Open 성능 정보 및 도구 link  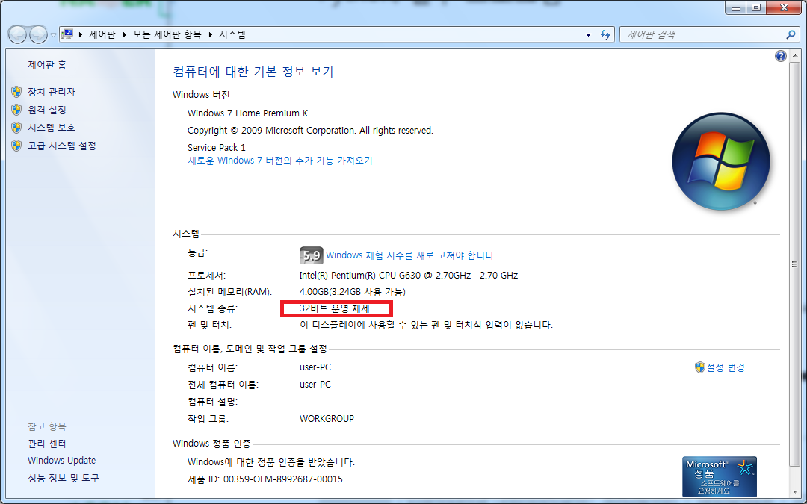(64, 478)
